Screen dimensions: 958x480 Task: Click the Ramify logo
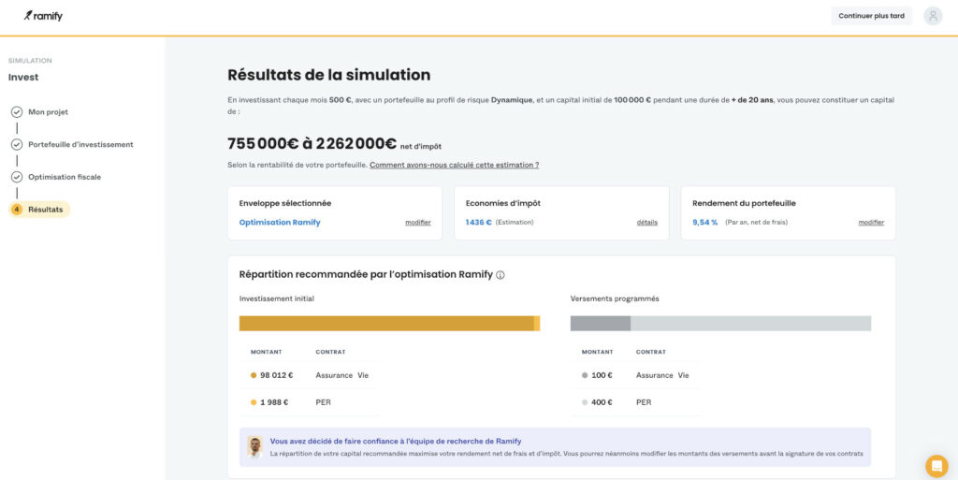[x=43, y=16]
